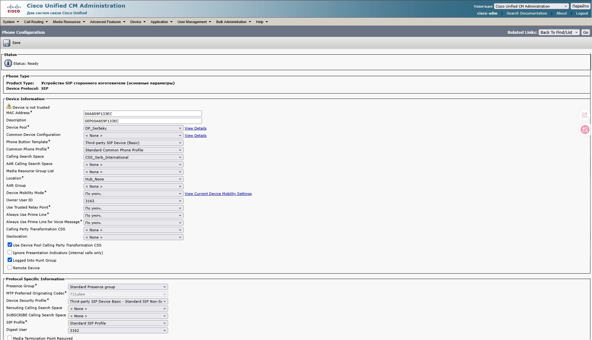The image size is (592, 340).
Task: Click the status information icon
Action: 8,63
